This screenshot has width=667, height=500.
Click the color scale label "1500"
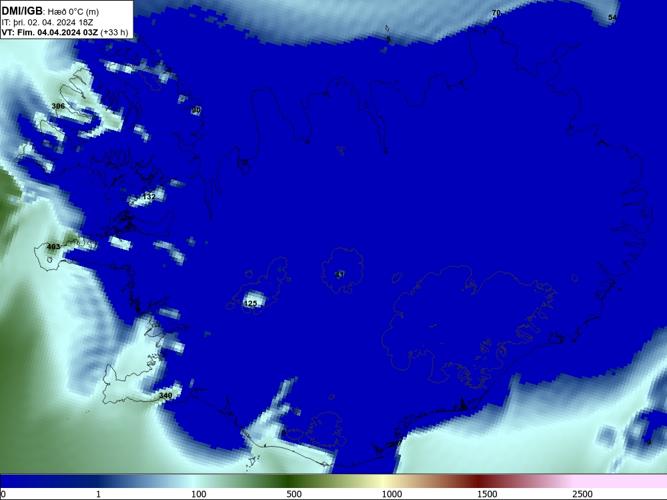click(487, 494)
